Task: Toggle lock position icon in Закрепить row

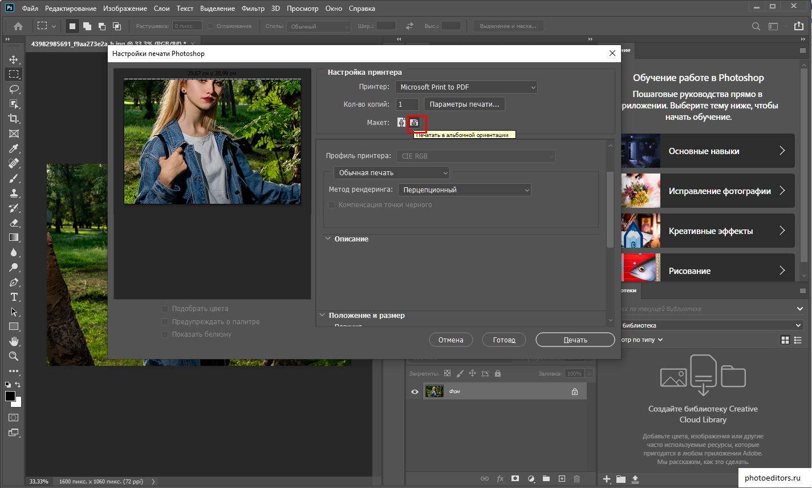Action: (472, 373)
